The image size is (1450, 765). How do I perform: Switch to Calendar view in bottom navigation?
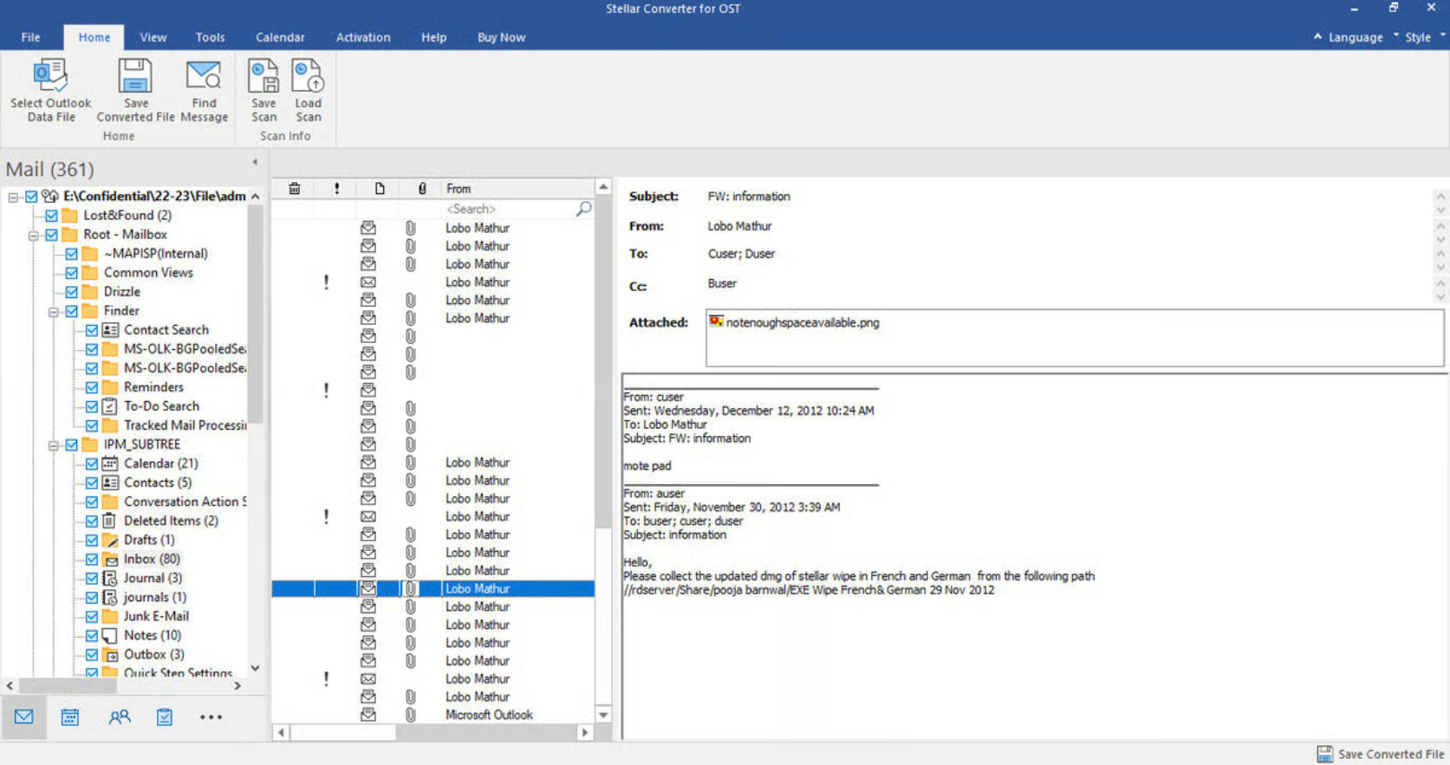tap(70, 716)
